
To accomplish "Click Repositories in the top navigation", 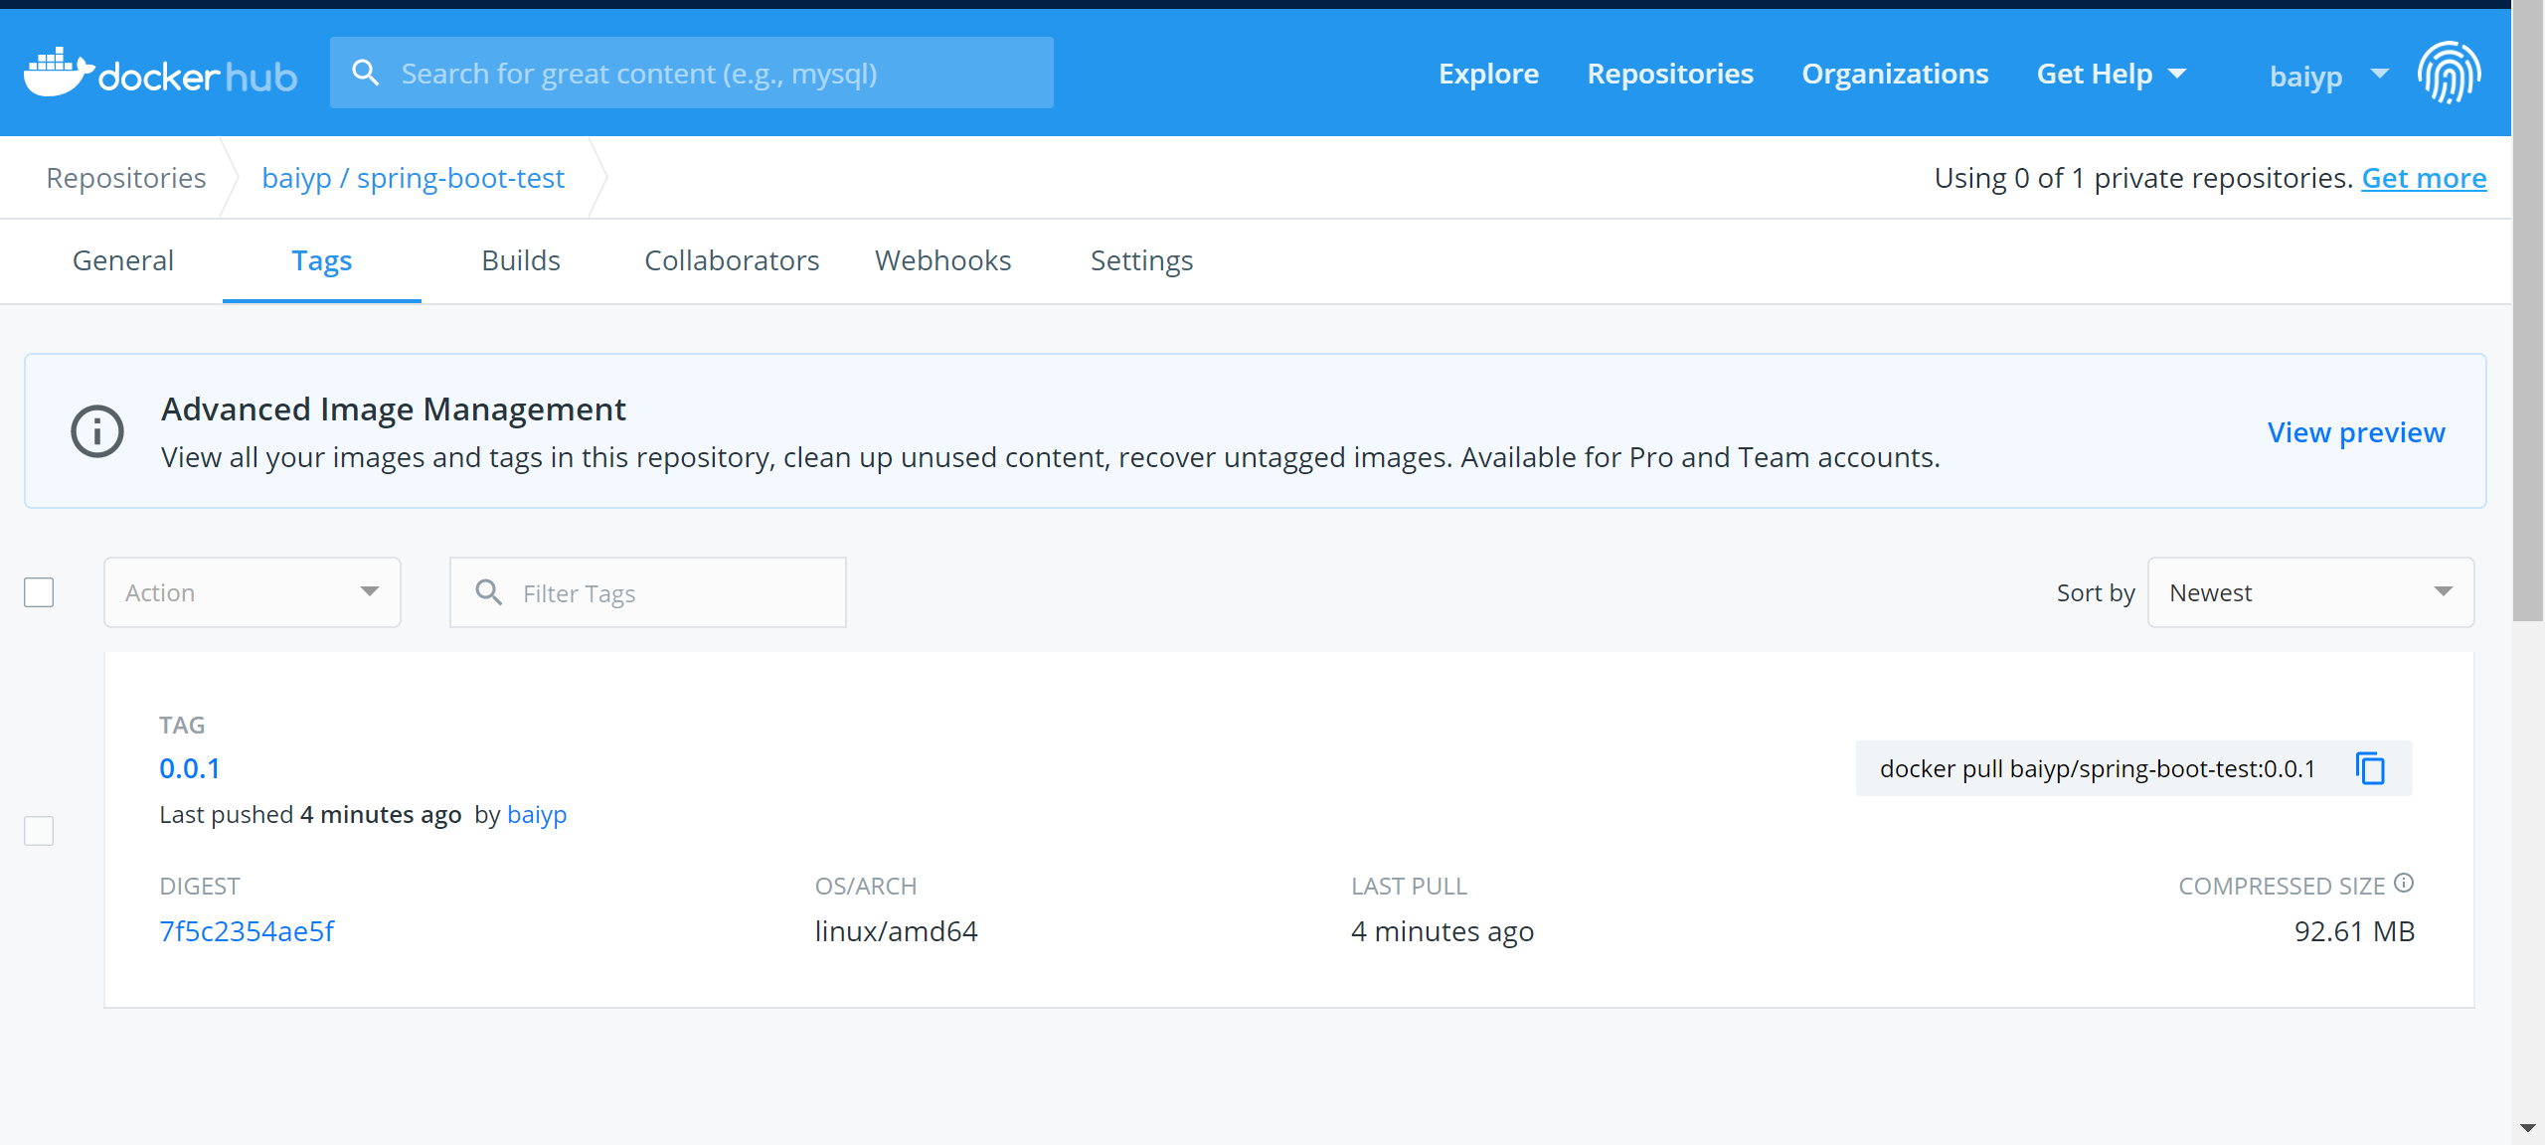I will (x=1670, y=74).
